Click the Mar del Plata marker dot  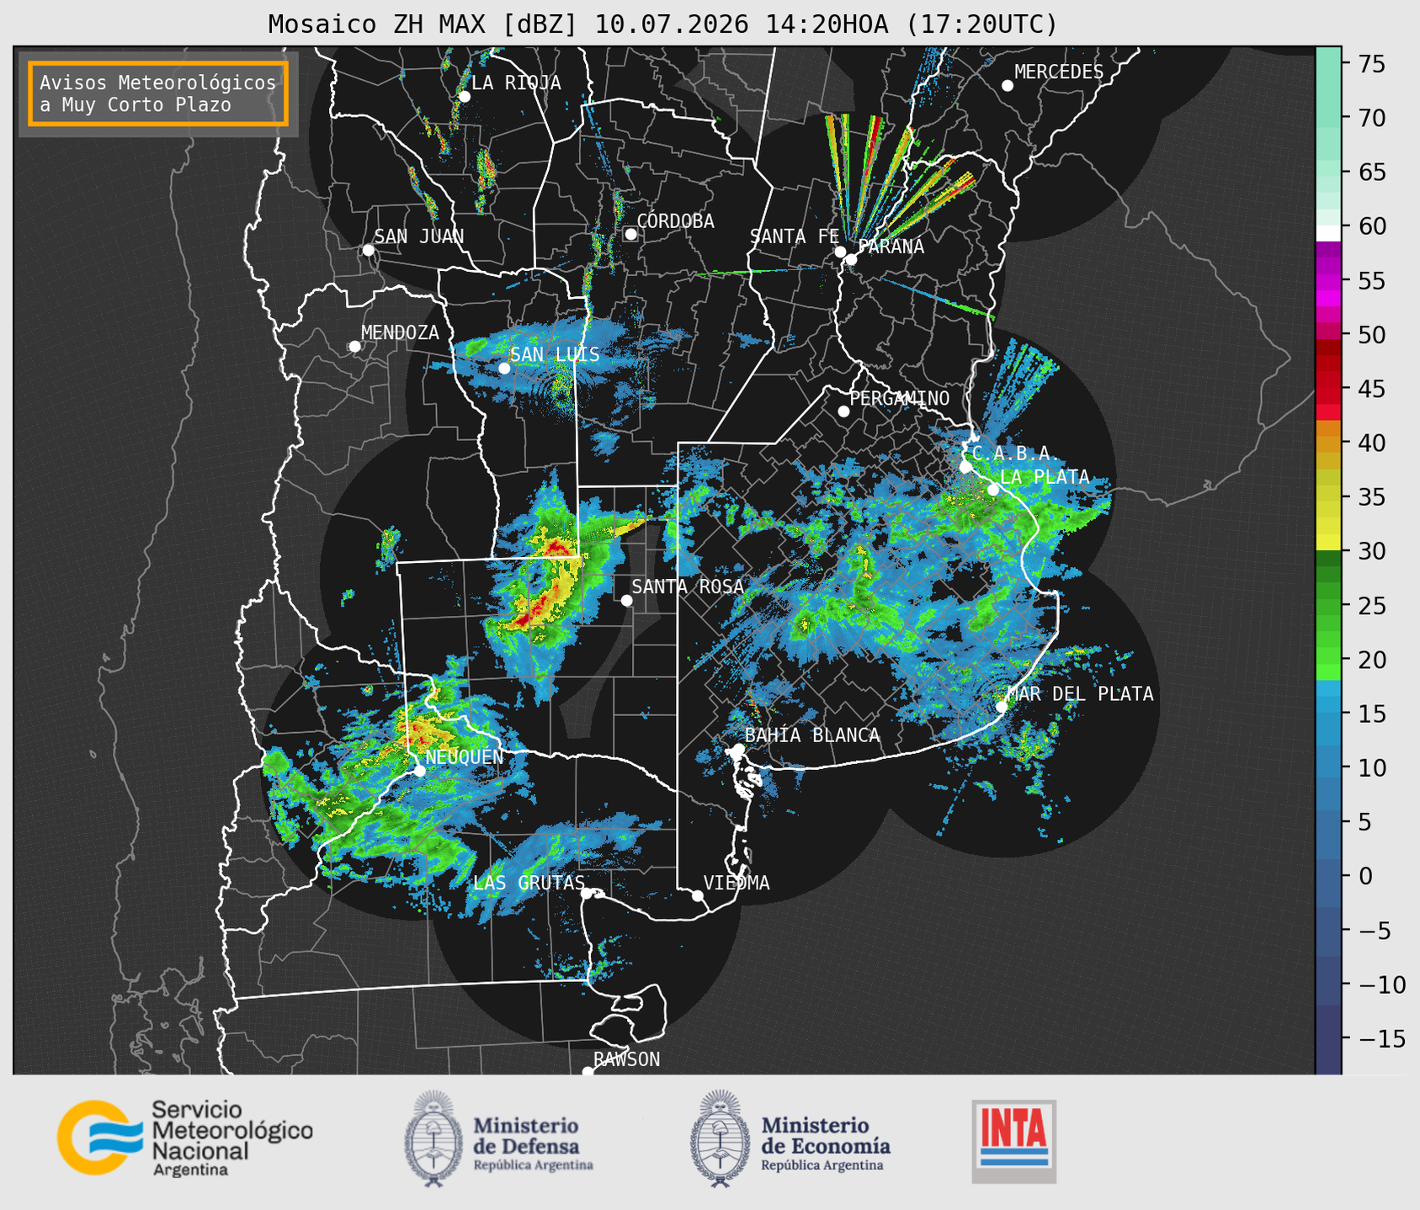point(1001,706)
